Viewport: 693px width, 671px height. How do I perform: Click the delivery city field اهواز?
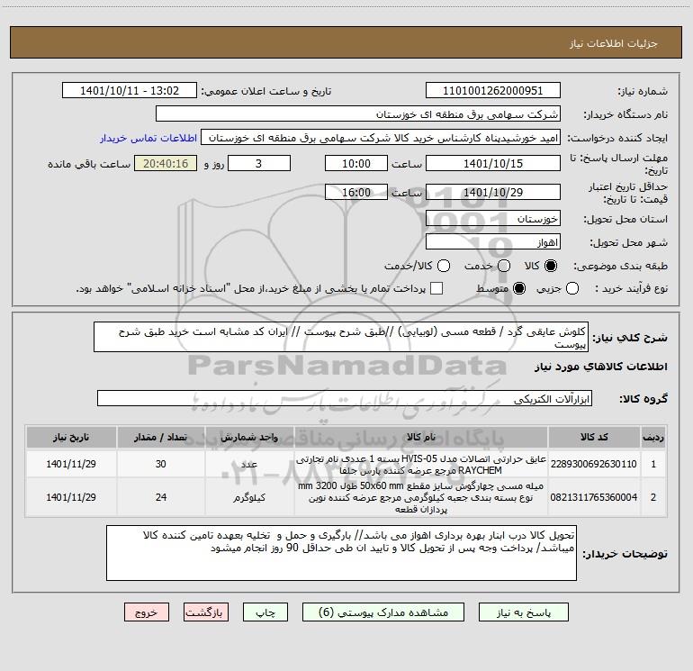pos(493,242)
